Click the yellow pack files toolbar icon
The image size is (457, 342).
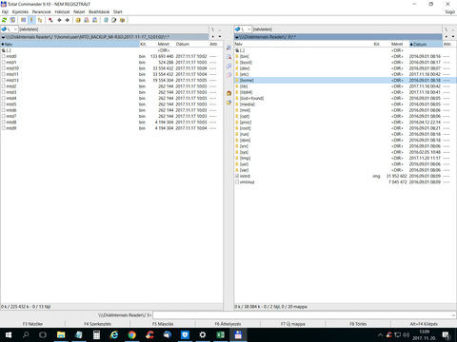click(78, 20)
